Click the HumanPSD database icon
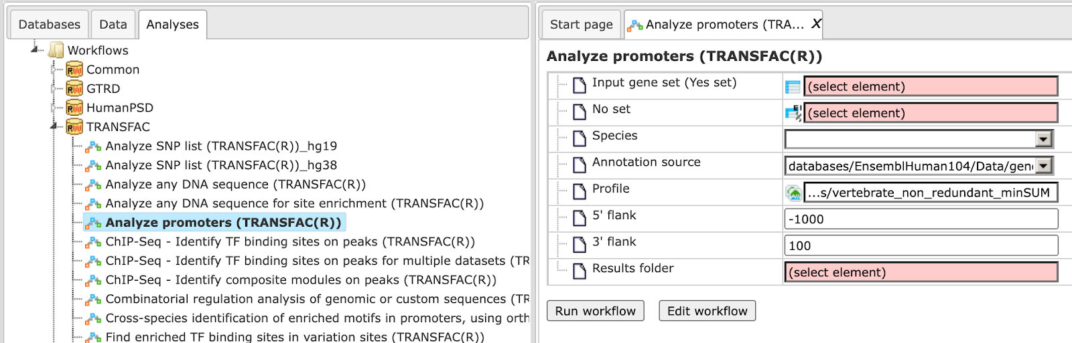This screenshot has width=1072, height=343. point(74,108)
